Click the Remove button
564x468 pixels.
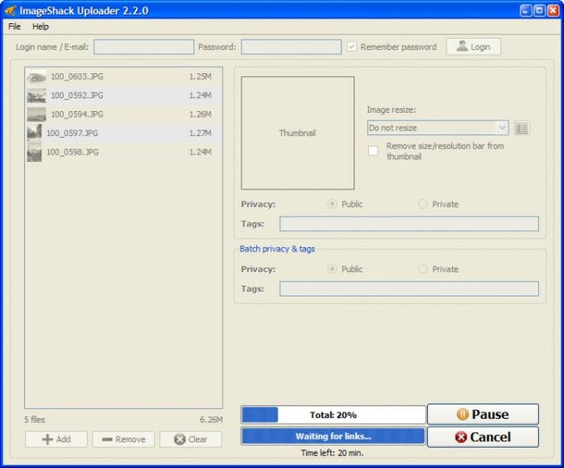(x=124, y=439)
